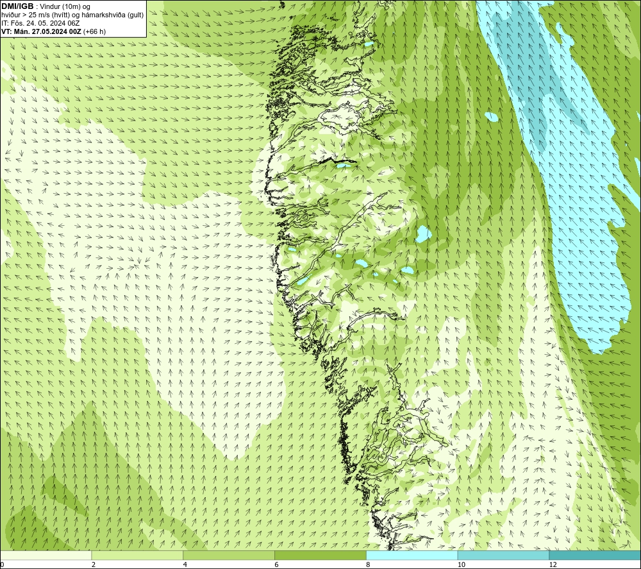Viewport: 641px width, 569px height.
Task: Select the 8–10 m/s light cyan legend swatch
Action: point(412,555)
